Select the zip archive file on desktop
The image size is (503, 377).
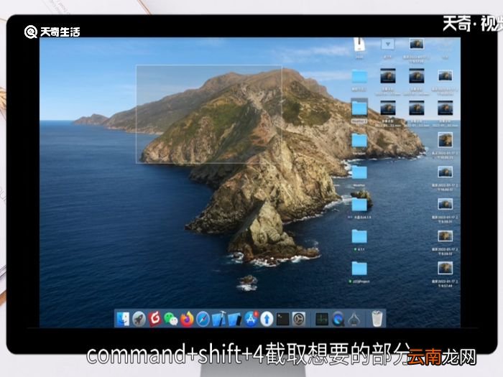pos(359,45)
